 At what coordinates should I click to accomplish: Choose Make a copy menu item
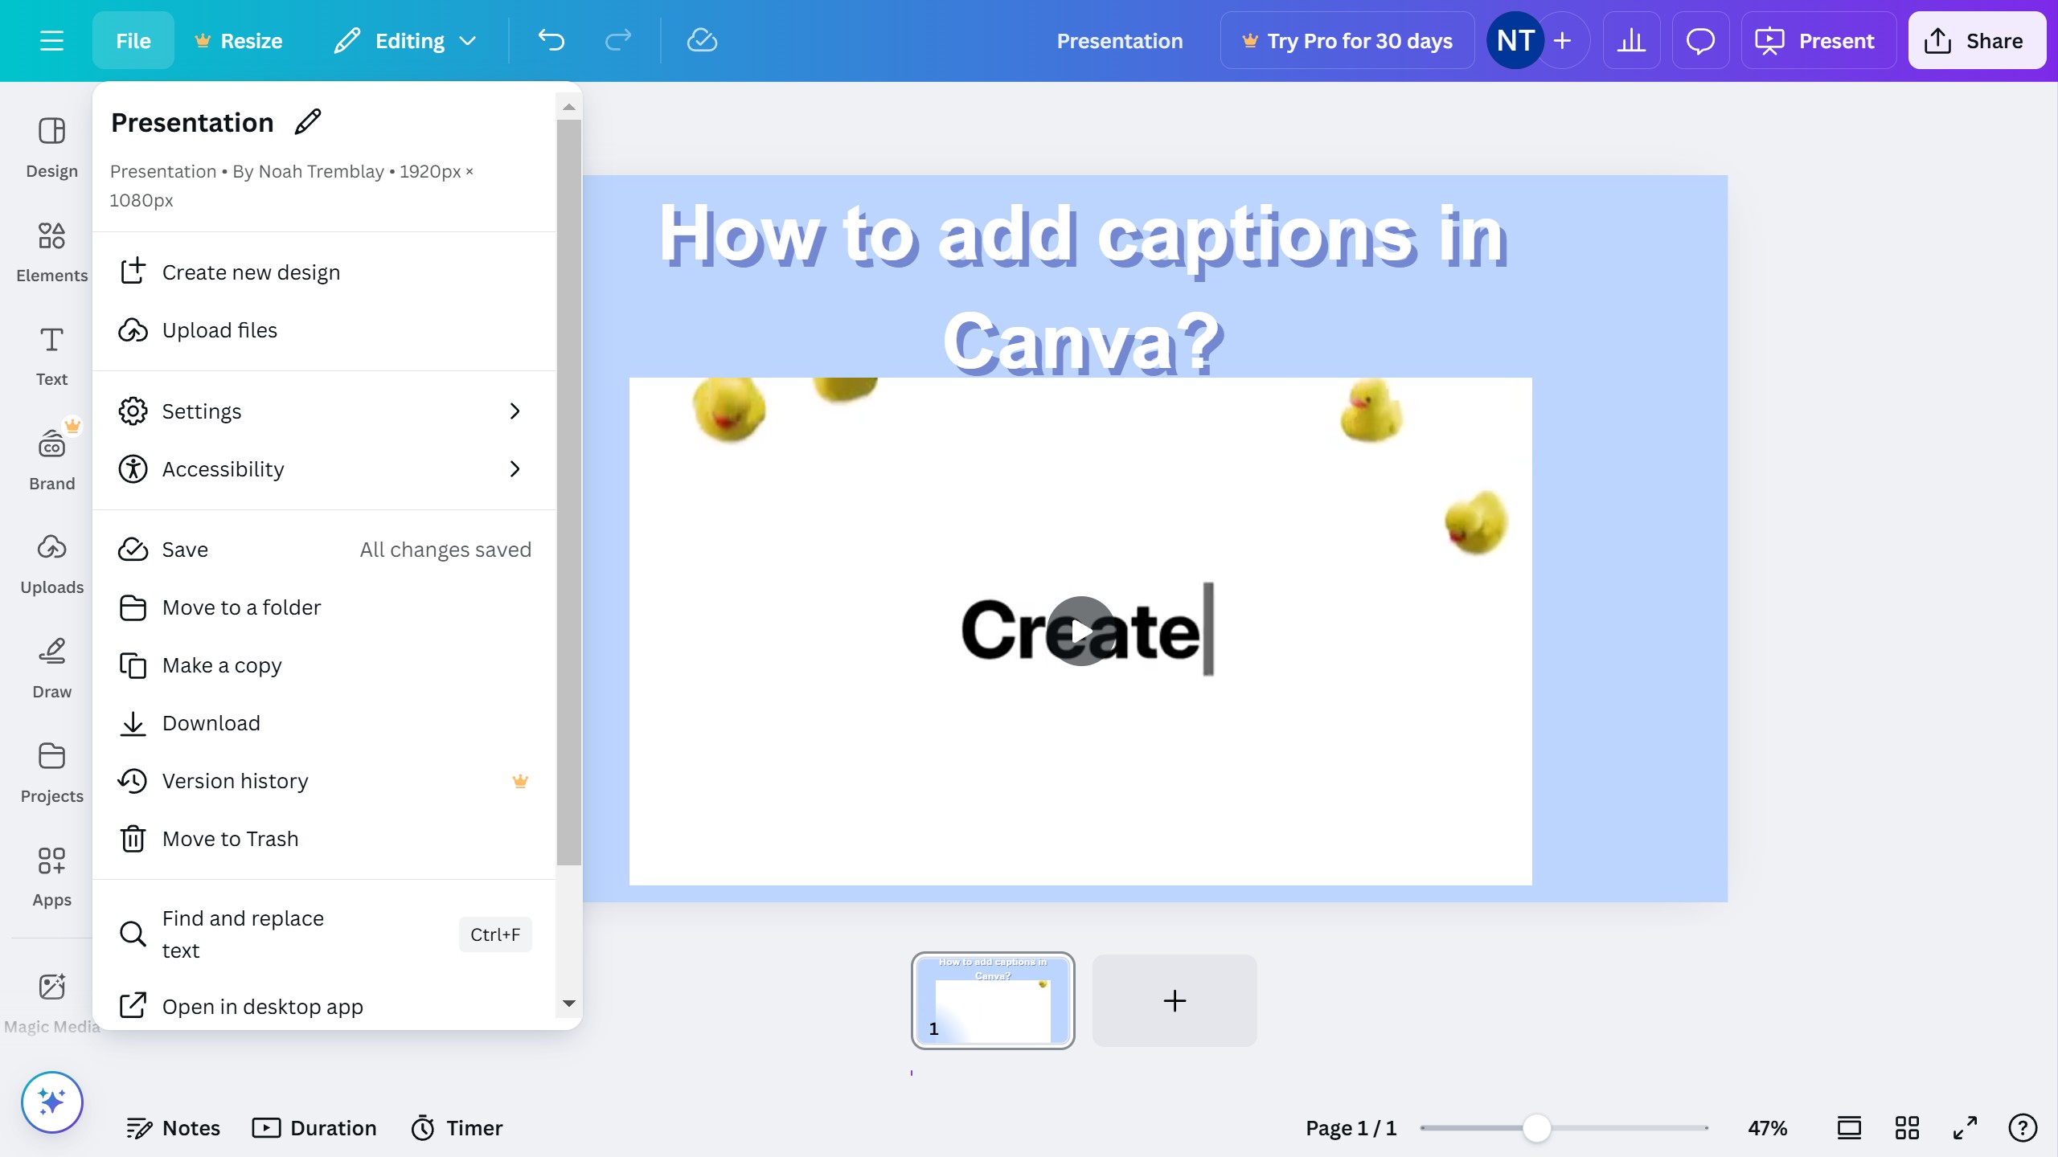(x=222, y=665)
